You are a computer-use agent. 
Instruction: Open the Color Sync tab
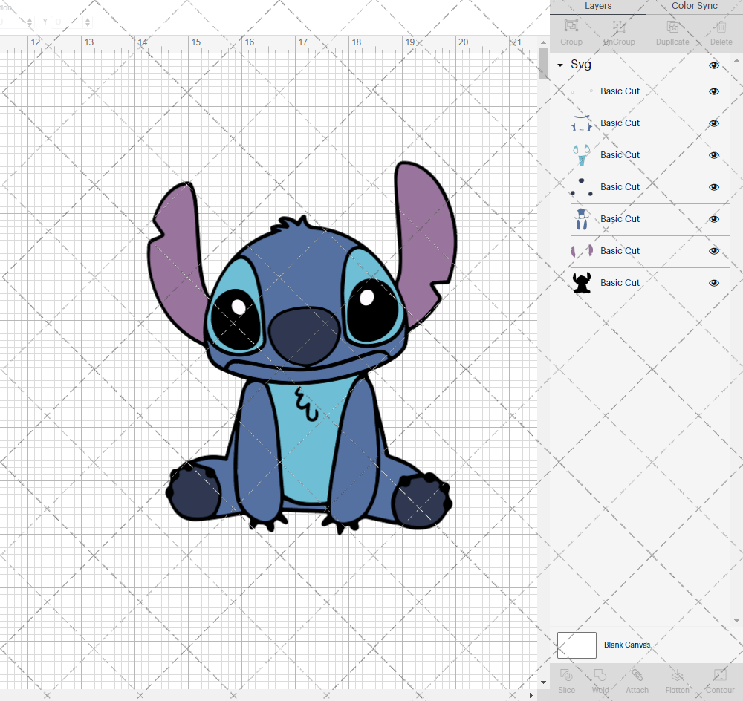point(694,6)
